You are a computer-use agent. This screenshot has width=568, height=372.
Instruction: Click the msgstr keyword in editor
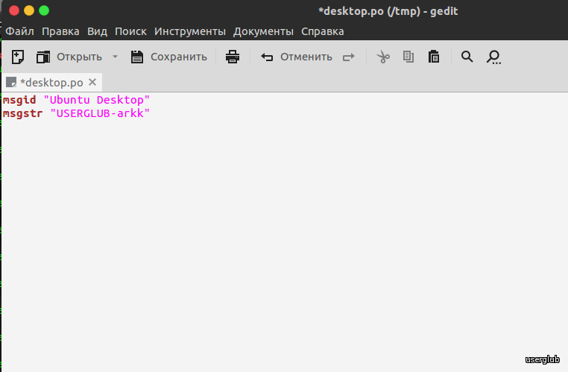22,113
